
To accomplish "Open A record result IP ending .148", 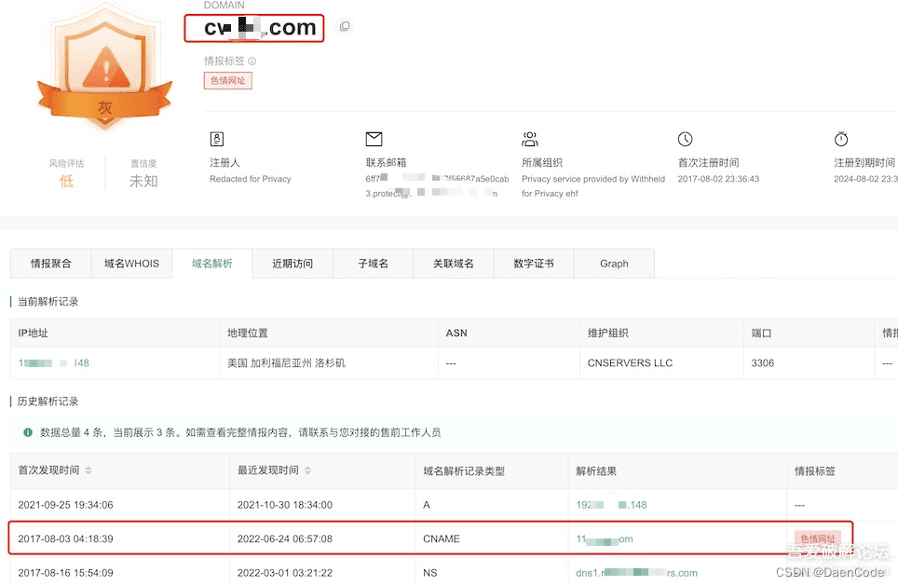I will (x=612, y=505).
